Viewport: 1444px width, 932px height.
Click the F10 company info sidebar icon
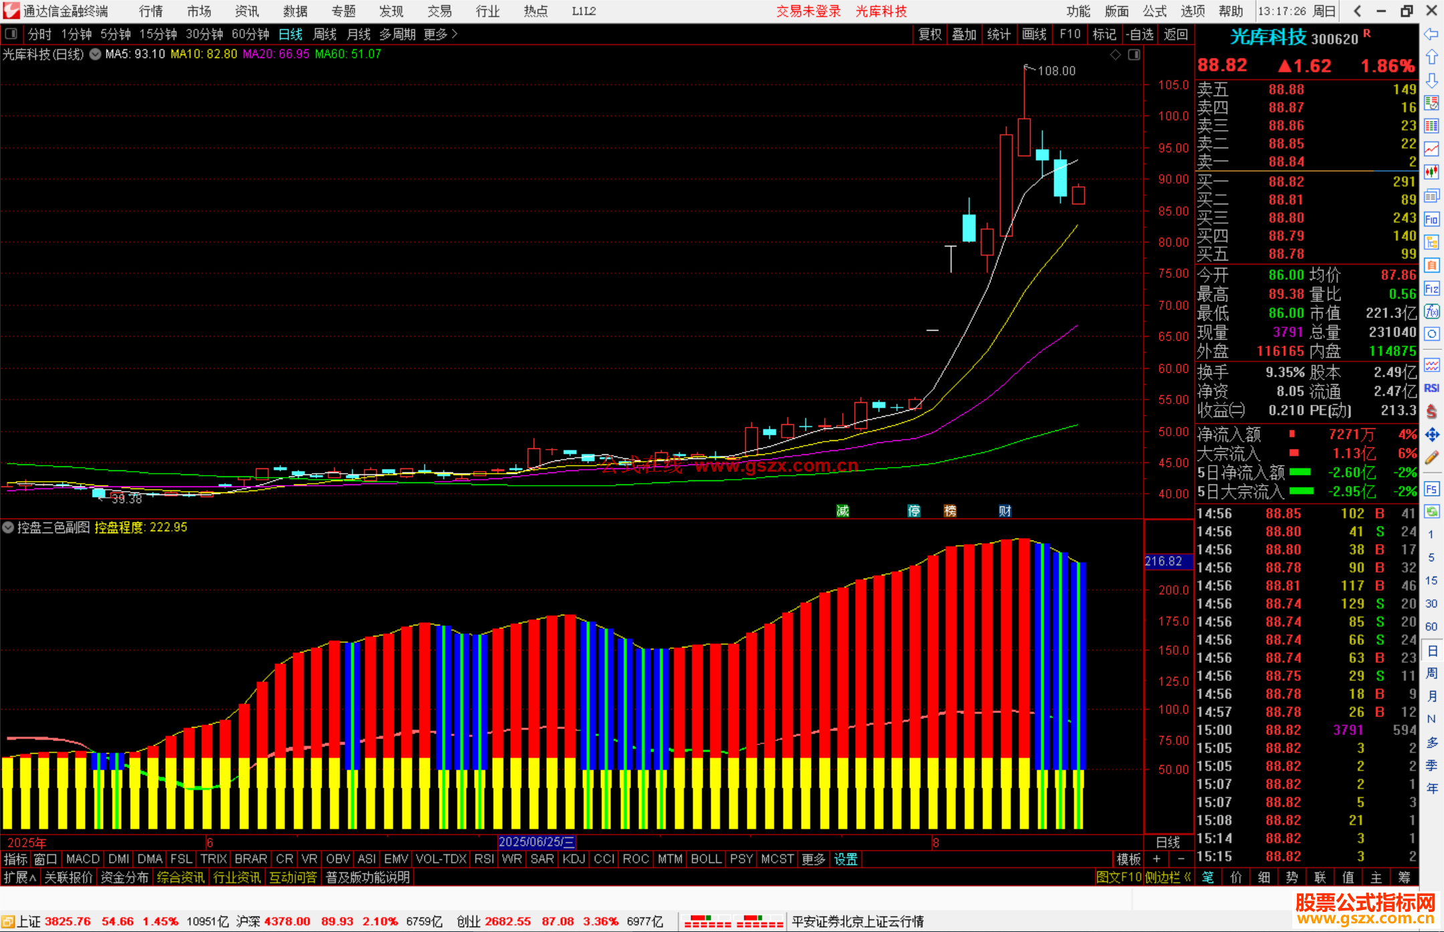pyautogui.click(x=1431, y=219)
